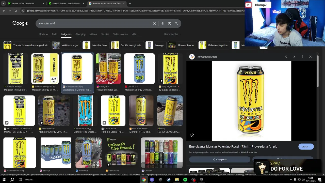Open large Monster can preview image
325x183 pixels.
point(251,101)
